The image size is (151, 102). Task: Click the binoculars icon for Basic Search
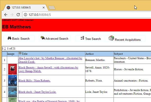click(9, 38)
